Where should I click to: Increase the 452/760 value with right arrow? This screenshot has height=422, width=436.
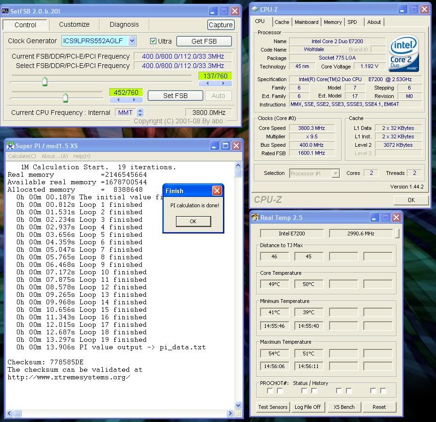click(x=134, y=99)
